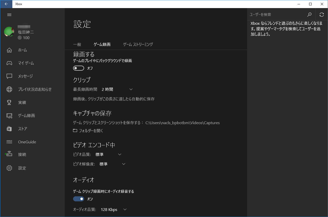The height and width of the screenshot is (217, 328).
Task: Click the captures path C:\Users\nacls_bpbotbm\Videos\Captures
Action: tap(183, 123)
